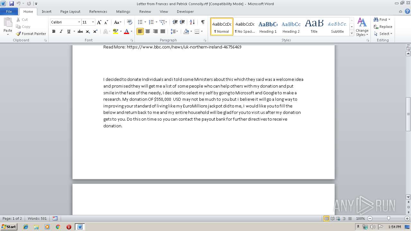Select Align Text Right
Screen dimensions: 411x231
(x=155, y=31)
